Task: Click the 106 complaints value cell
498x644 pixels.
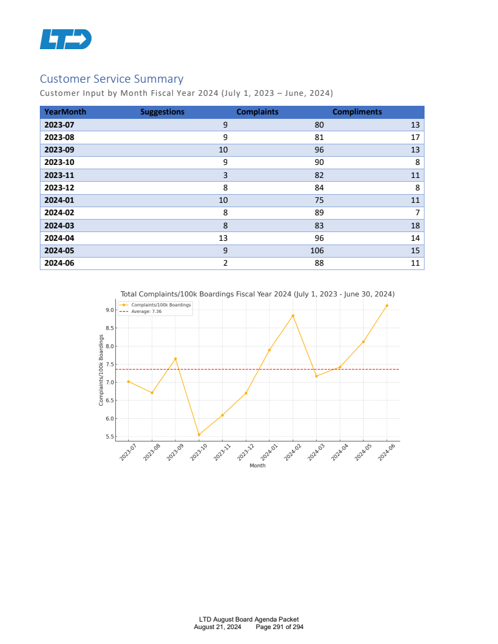Action: (317, 251)
